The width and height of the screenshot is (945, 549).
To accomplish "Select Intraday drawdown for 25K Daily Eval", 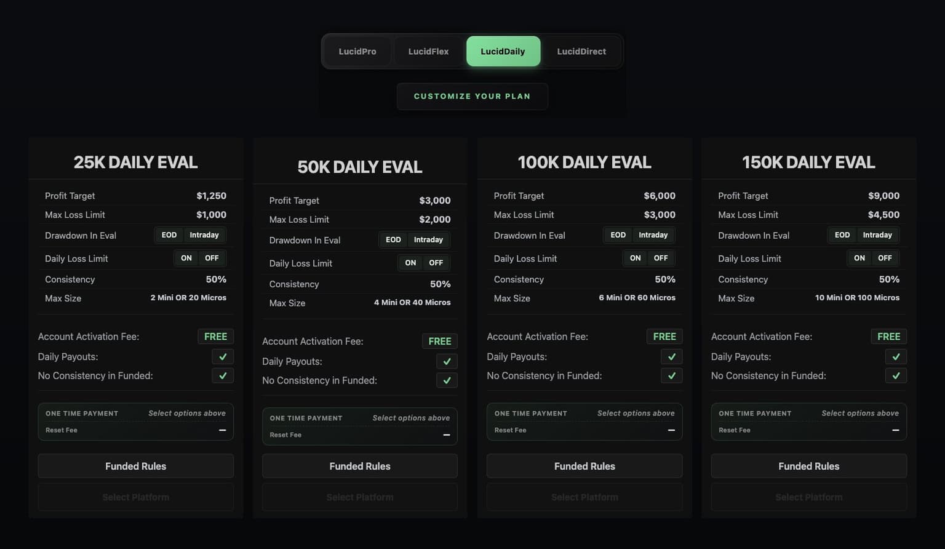I will [204, 235].
